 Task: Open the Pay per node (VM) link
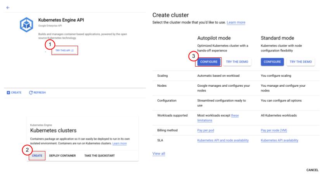[x=274, y=130]
